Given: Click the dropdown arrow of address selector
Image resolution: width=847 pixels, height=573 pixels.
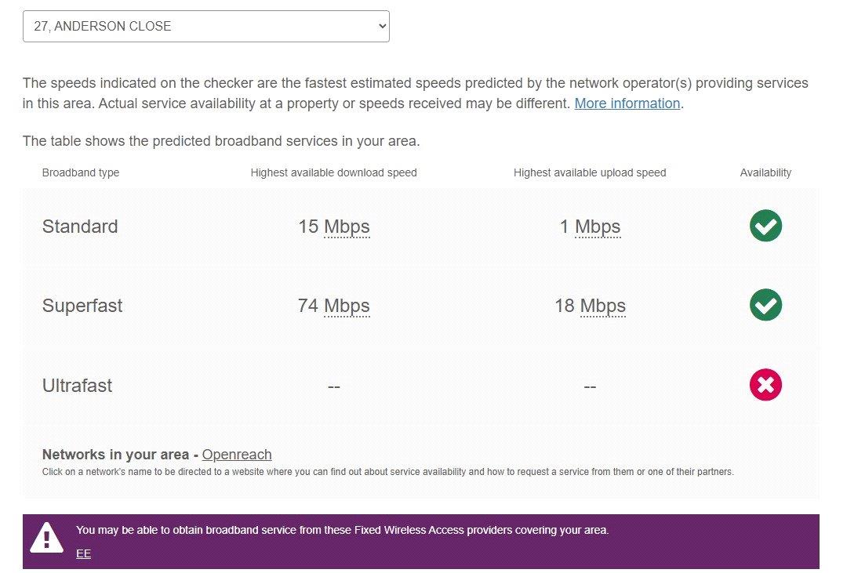Looking at the screenshot, I should tap(382, 26).
